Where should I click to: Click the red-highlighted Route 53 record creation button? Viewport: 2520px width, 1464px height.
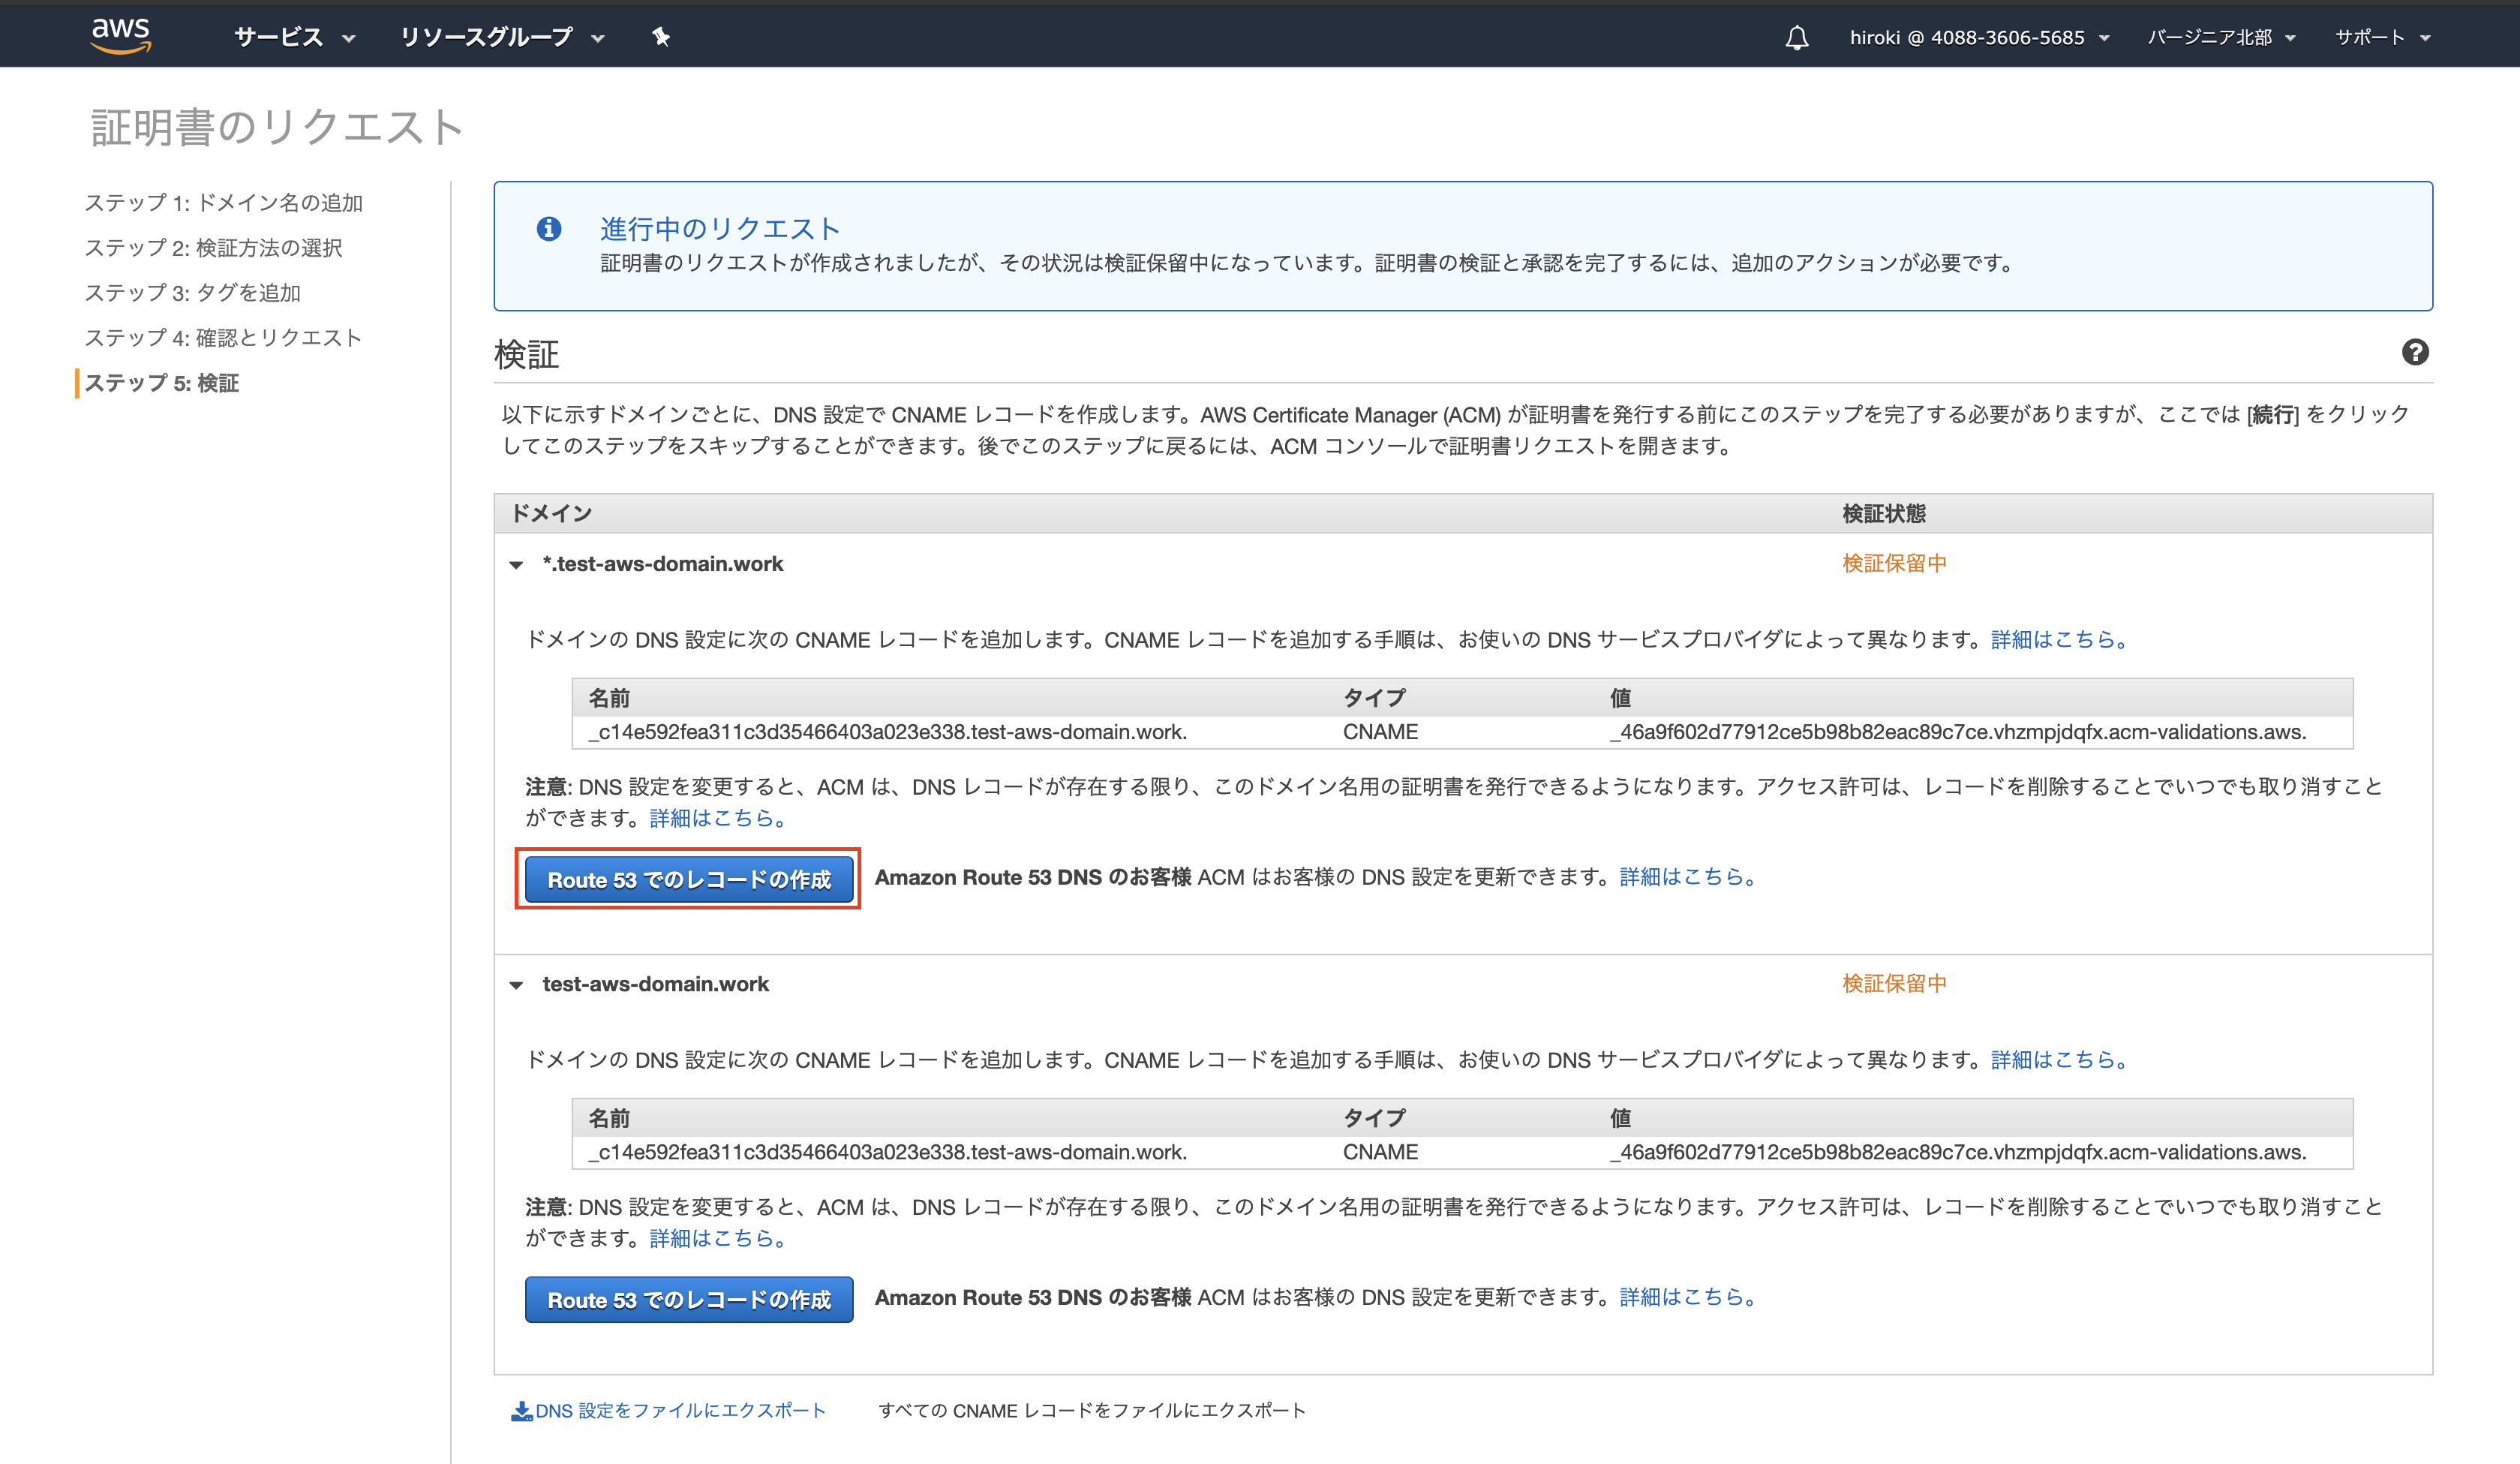pyautogui.click(x=688, y=879)
